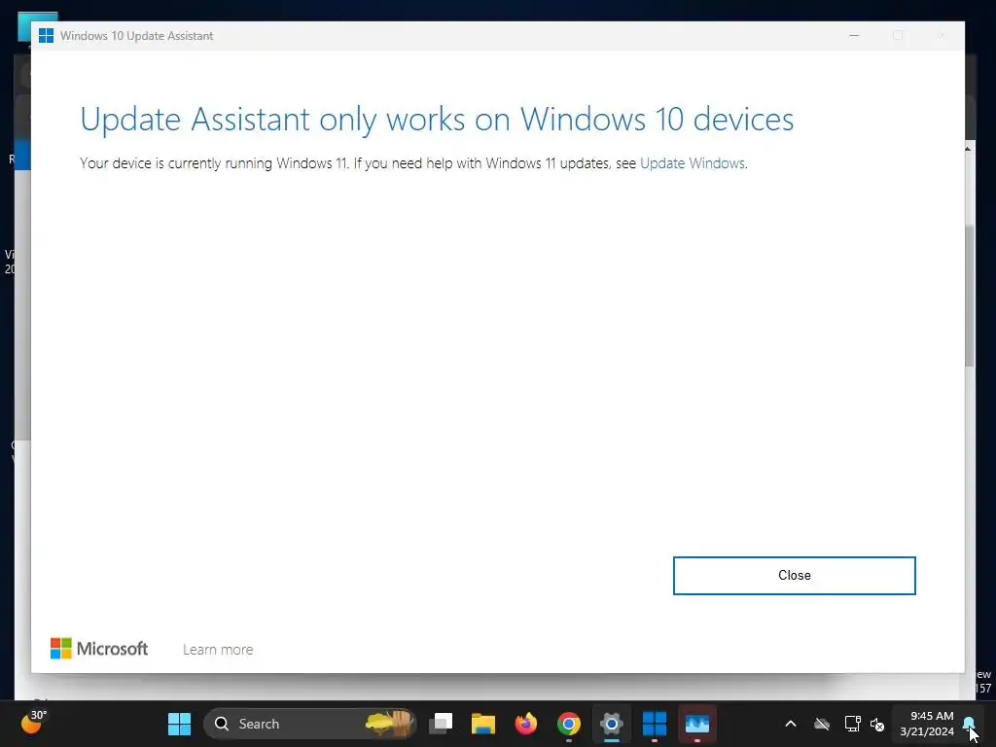Screen dimensions: 996x747
Task: Open File Explorer from the taskbar
Action: pyautogui.click(x=483, y=724)
